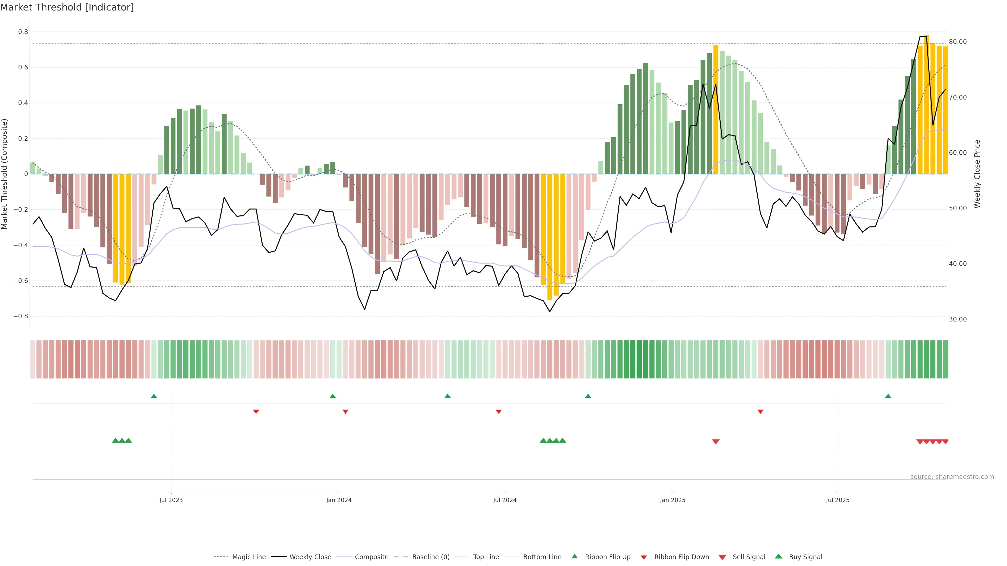Image resolution: width=1007 pixels, height=566 pixels.
Task: Click the Market Threshold [Indicator] chart title
Action: (x=67, y=7)
